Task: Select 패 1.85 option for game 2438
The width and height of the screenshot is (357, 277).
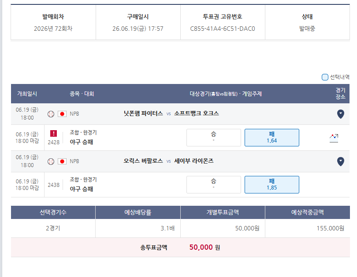Action: (272, 185)
